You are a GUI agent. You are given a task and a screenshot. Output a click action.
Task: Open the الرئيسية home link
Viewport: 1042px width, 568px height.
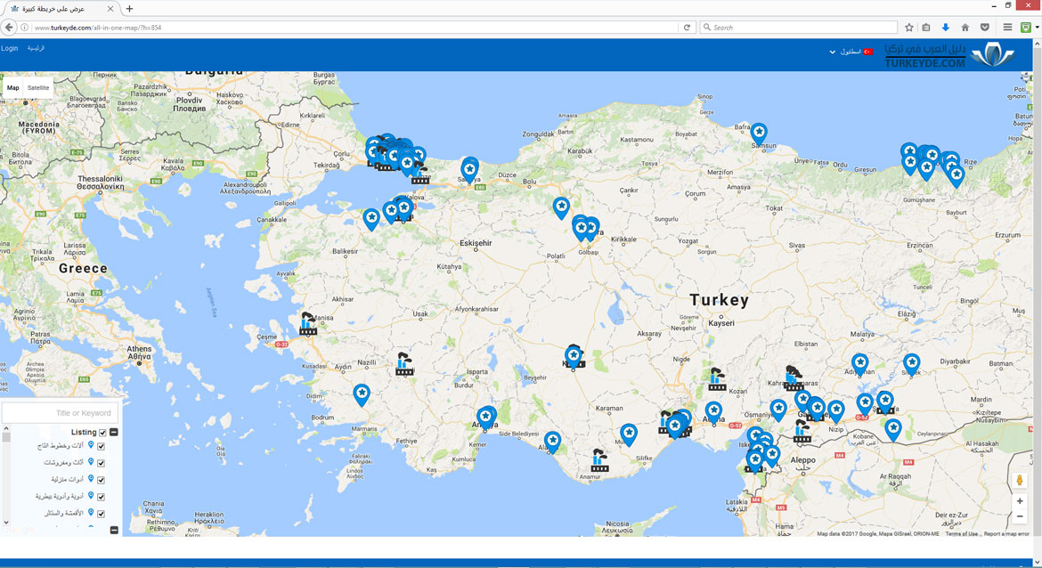click(36, 48)
